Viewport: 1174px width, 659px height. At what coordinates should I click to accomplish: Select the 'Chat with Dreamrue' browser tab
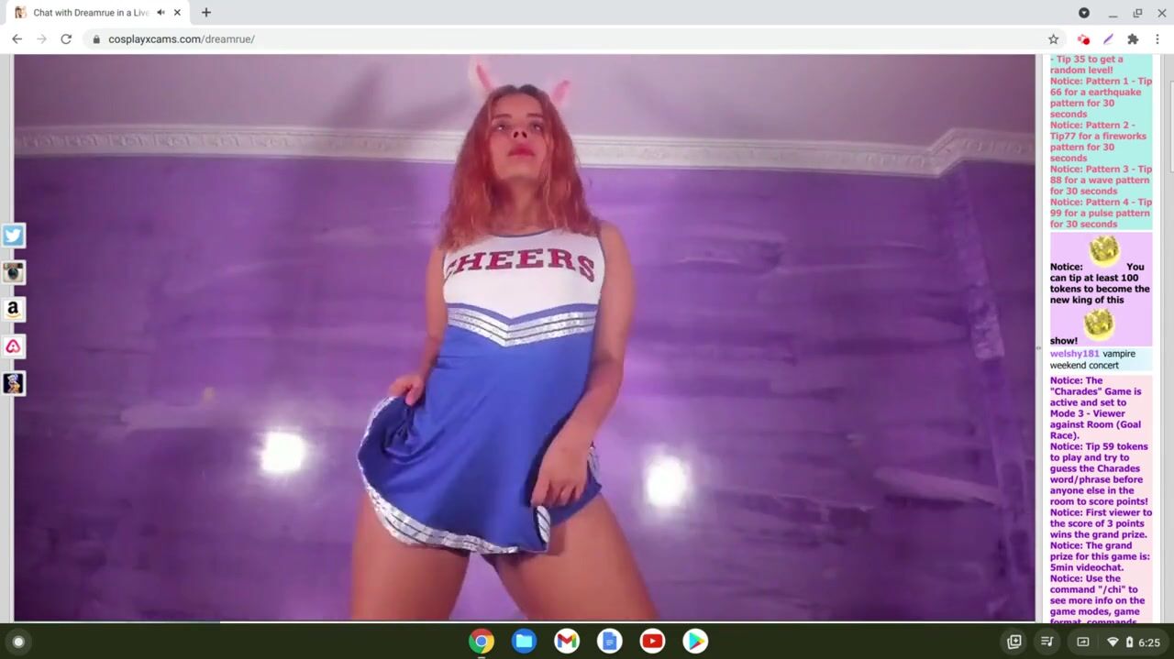87,13
